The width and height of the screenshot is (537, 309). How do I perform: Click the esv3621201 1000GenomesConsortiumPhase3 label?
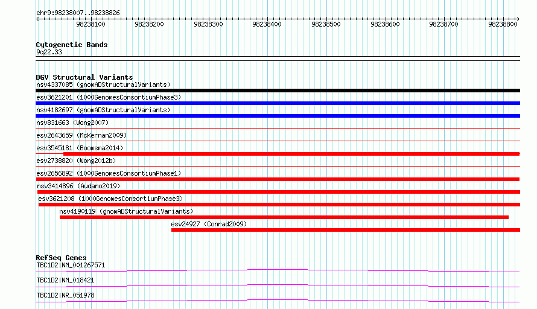[109, 97]
